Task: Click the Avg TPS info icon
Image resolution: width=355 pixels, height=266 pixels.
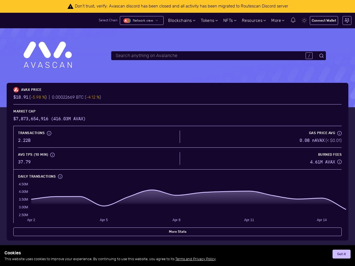Action: click(52, 155)
